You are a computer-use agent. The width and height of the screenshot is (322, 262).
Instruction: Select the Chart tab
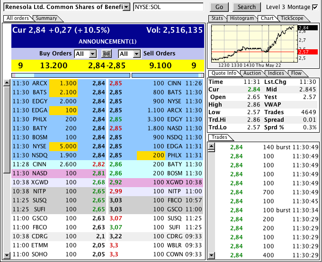click(x=267, y=18)
